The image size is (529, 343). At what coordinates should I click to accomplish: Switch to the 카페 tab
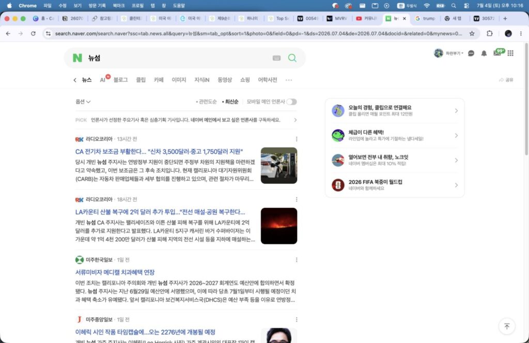[159, 80]
